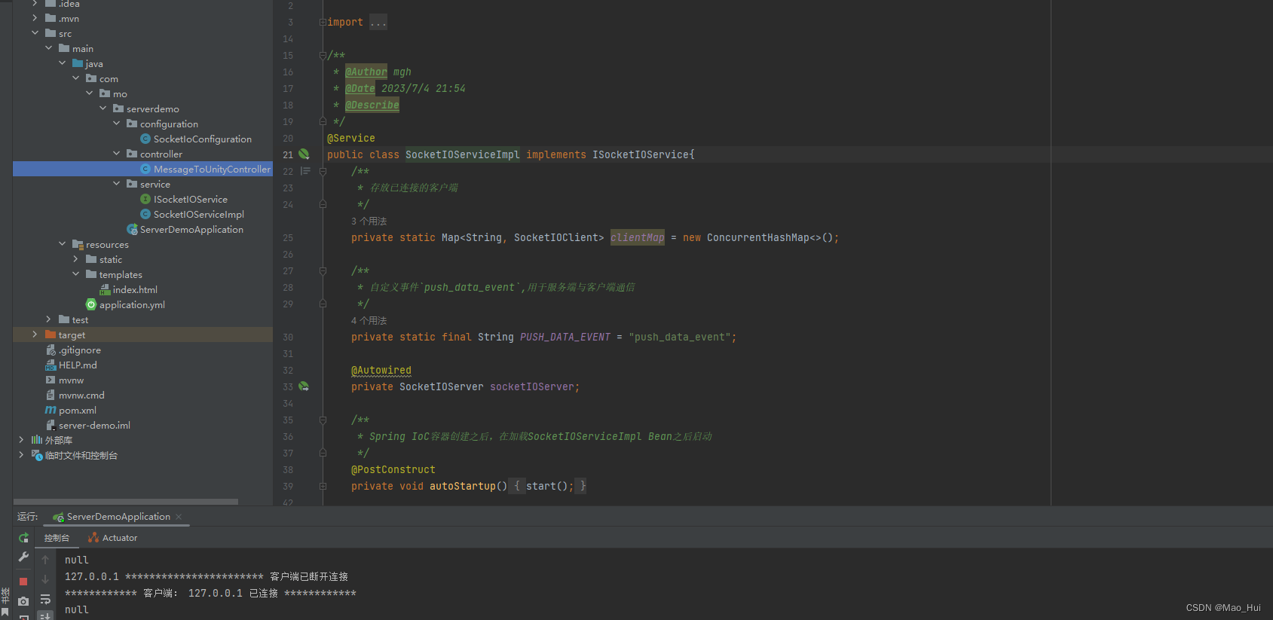Capture a thread dump with the camera icon
Screen dimensions: 1273x620
(x=23, y=600)
